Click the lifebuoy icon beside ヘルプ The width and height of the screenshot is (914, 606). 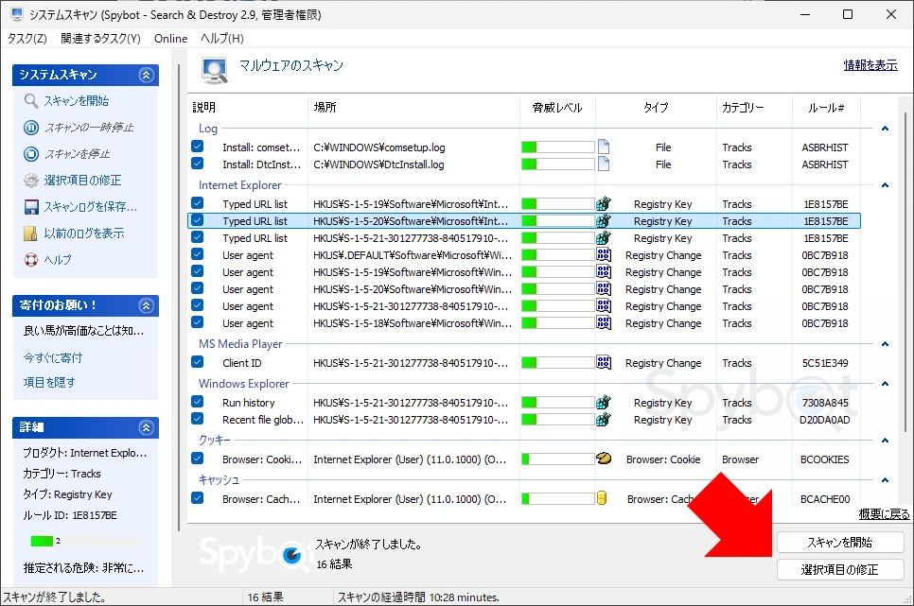[x=31, y=260]
